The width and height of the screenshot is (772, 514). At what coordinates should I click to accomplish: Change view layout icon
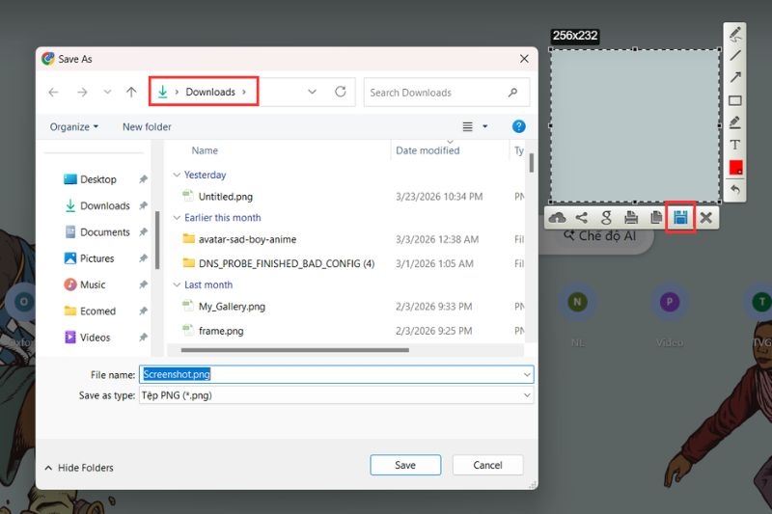467,127
